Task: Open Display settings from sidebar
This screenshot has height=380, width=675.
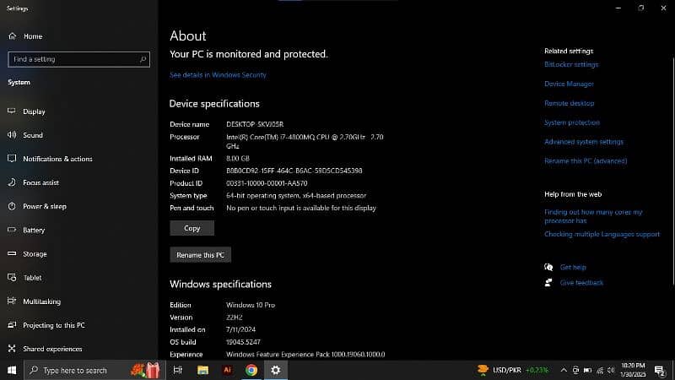Action: tap(34, 111)
